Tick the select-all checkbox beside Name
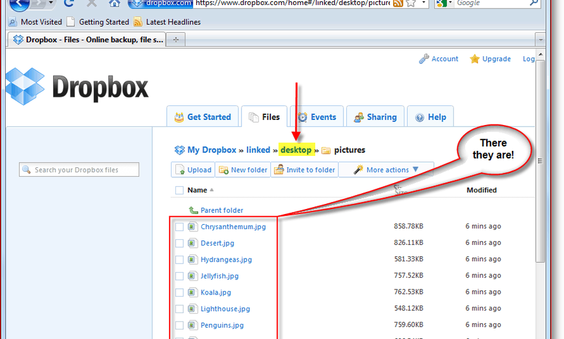This screenshot has height=339, width=564. tap(179, 190)
